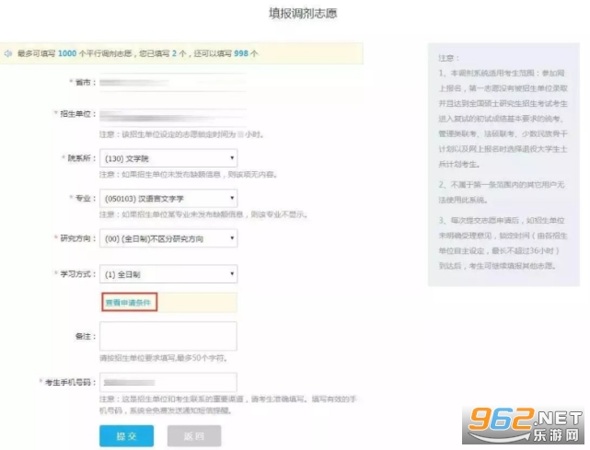Viewport: 590px width, 450px height.
Task: Click the 998 number in the banner
Action: click(x=241, y=53)
